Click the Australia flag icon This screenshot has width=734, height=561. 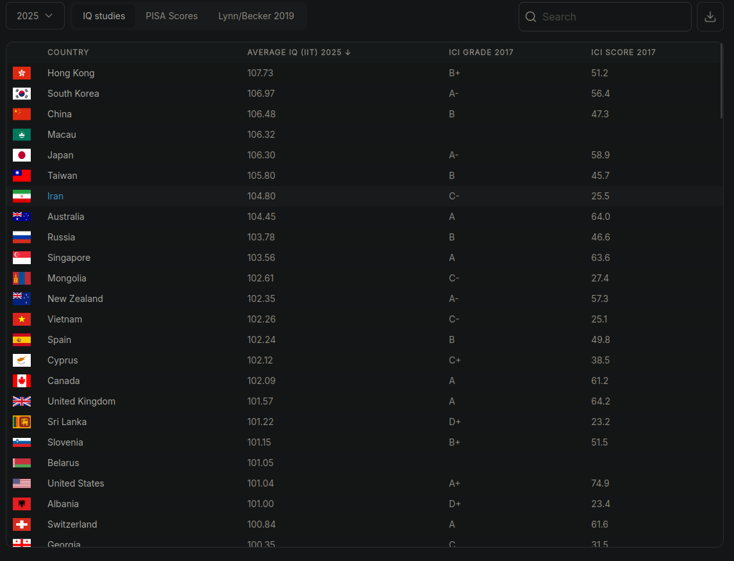pos(22,217)
